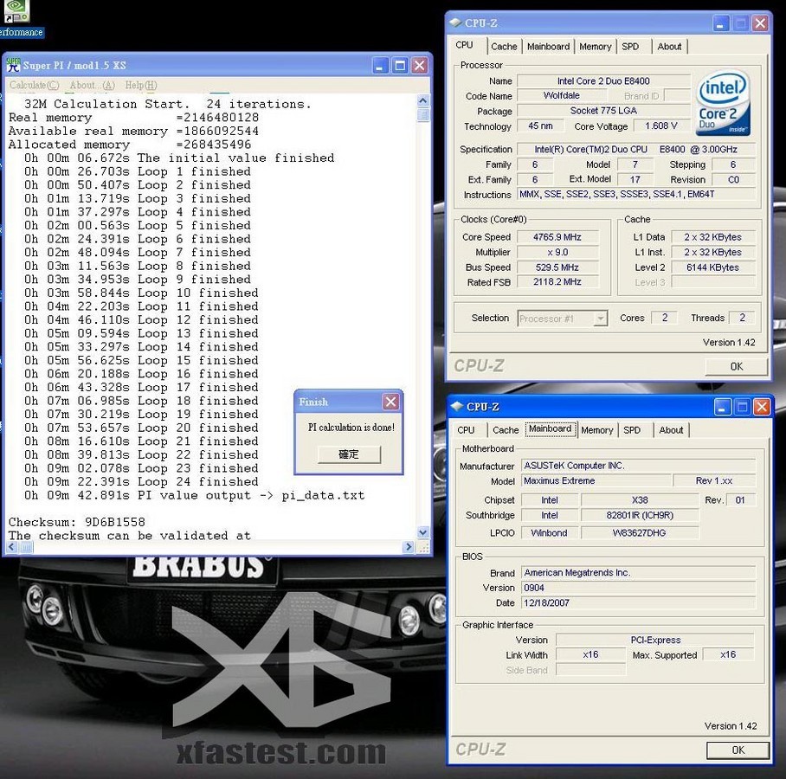Click the southbridge value 82801IR (ICH9R)
The image size is (786, 779).
(x=640, y=515)
